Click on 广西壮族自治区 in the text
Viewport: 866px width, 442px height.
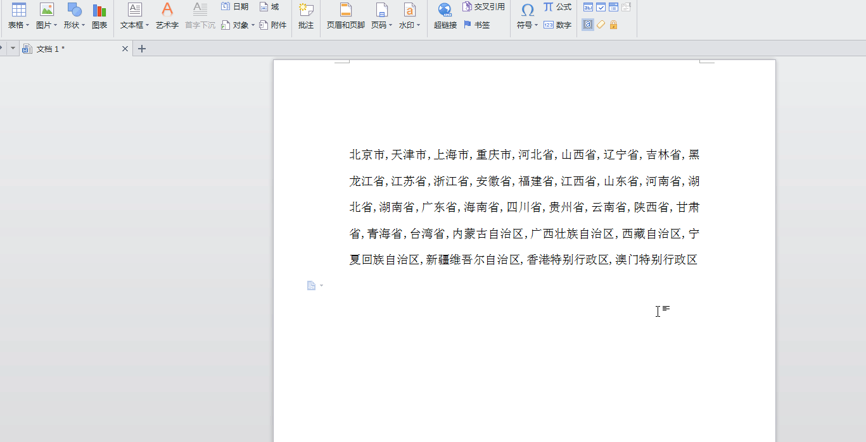click(572, 234)
